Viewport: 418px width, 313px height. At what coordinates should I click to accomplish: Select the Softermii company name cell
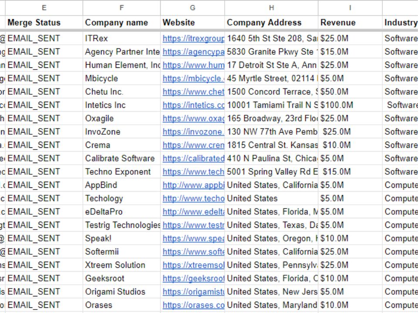tap(121, 252)
